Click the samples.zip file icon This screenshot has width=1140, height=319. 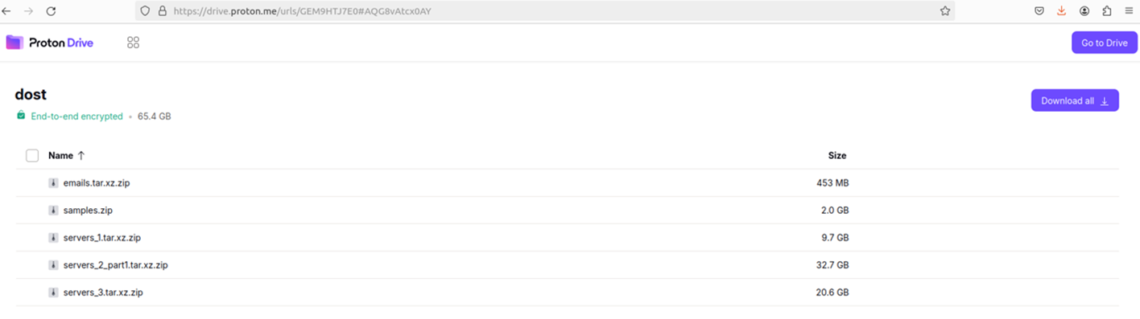click(x=53, y=211)
